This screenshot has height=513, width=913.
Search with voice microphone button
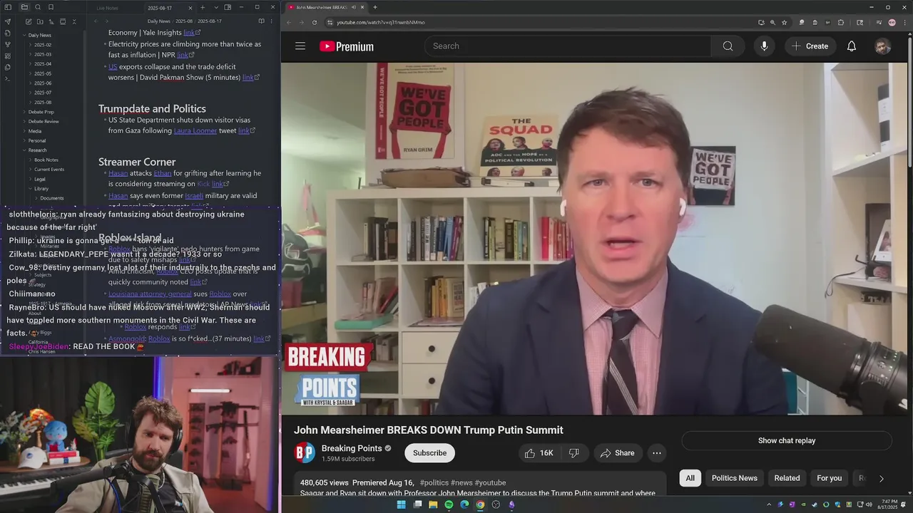[x=764, y=46]
